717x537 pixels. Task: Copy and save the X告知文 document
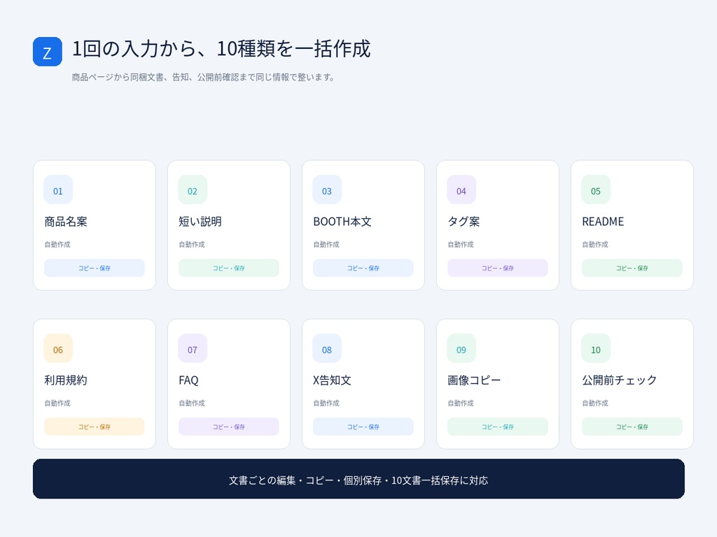[363, 427]
